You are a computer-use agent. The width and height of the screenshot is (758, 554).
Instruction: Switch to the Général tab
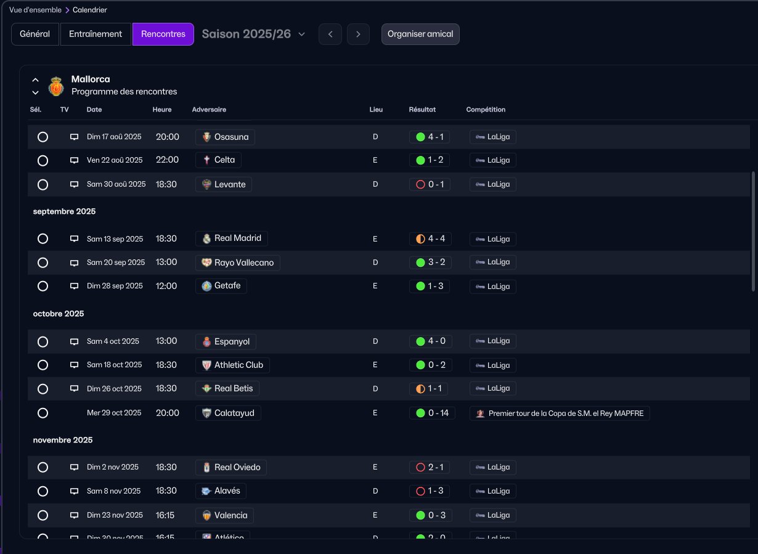click(x=35, y=35)
